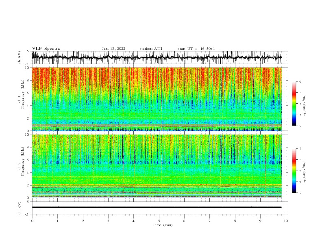Click the 'ch.3(V)' axis label
This screenshot has width=322, height=248.
point(20,208)
